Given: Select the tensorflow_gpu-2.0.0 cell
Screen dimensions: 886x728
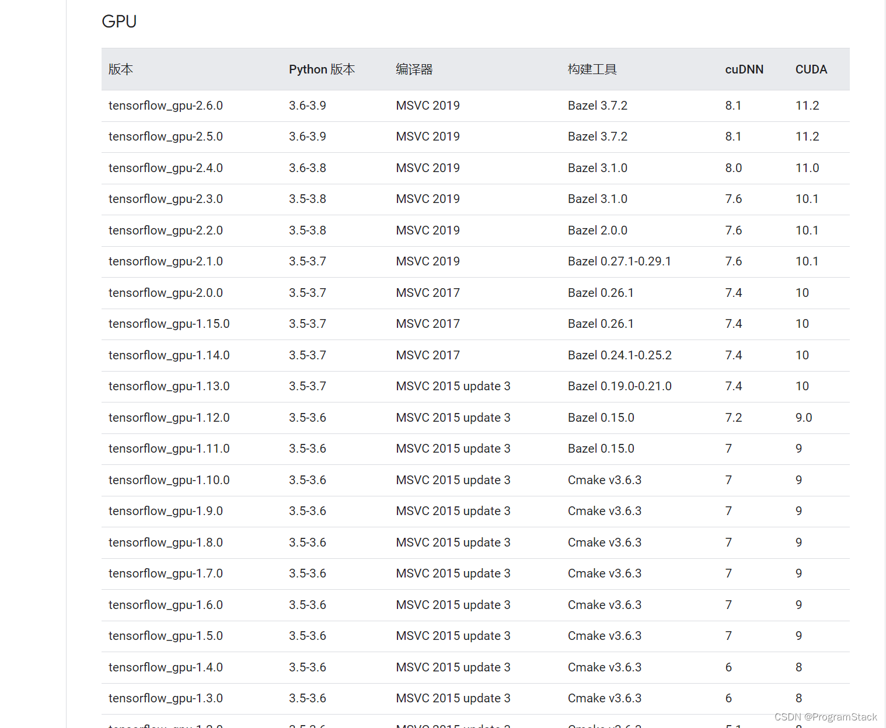Looking at the screenshot, I should (166, 293).
